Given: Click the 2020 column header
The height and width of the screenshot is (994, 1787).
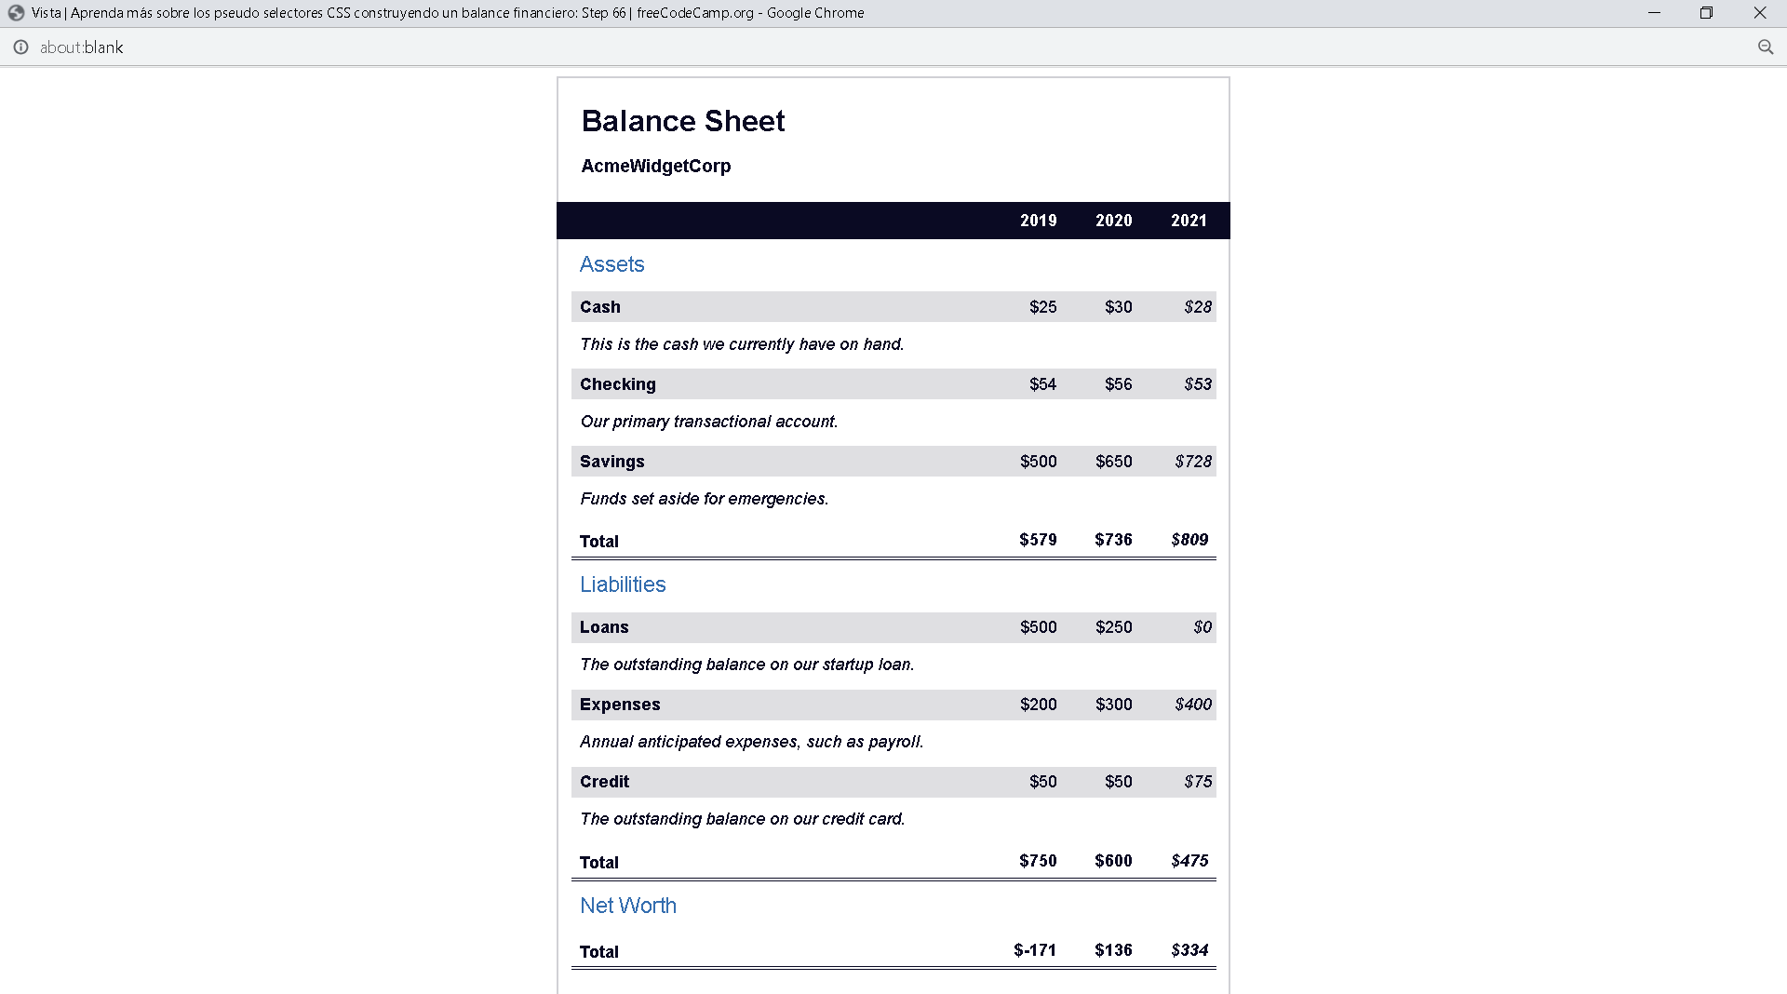Looking at the screenshot, I should click(x=1113, y=221).
